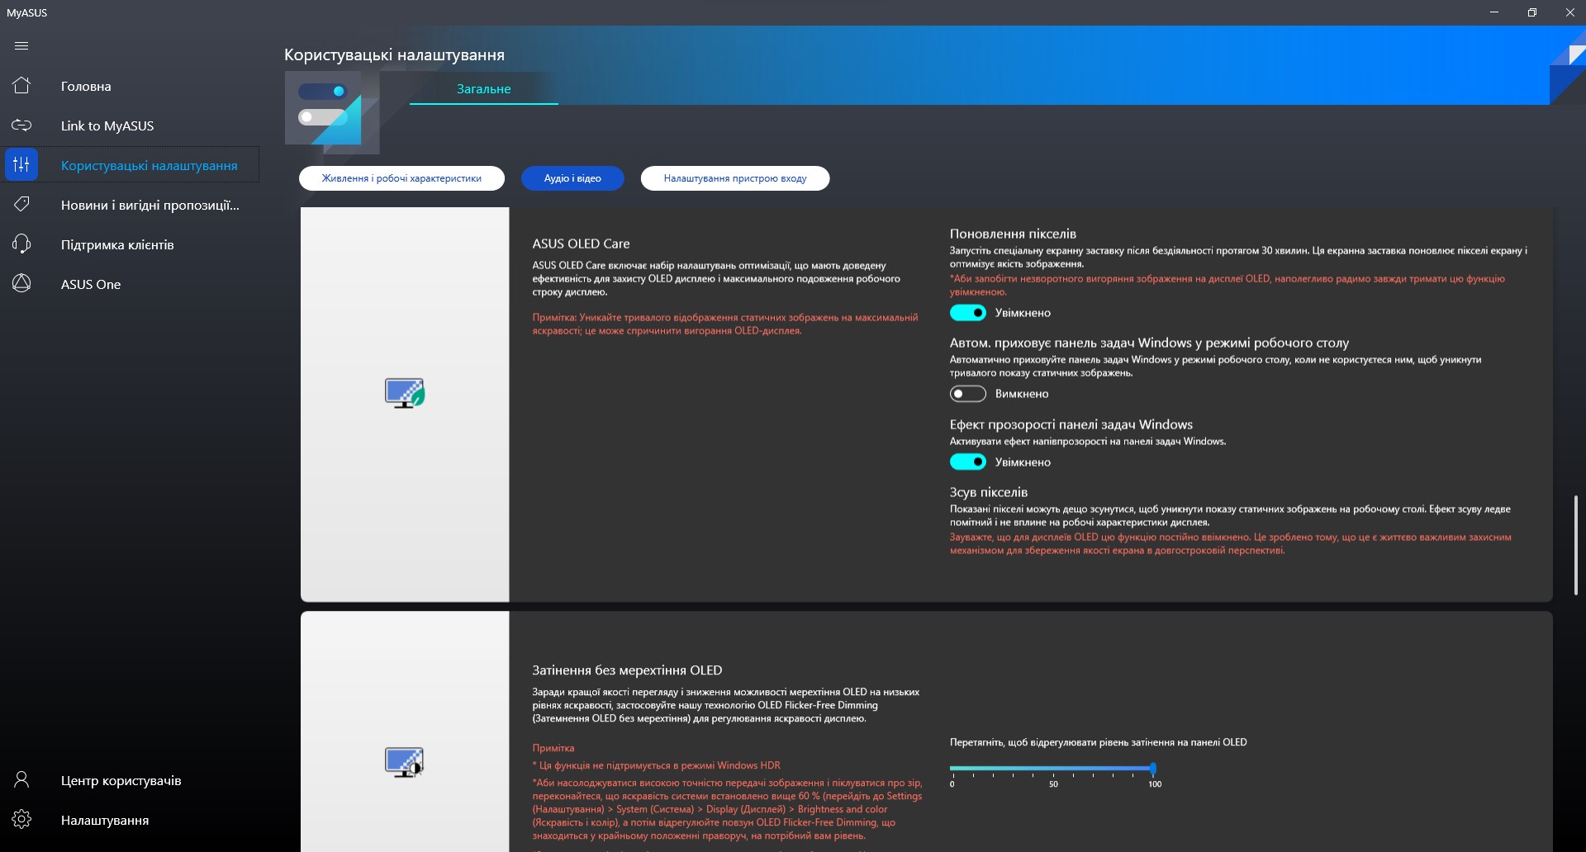This screenshot has height=852, width=1586.
Task: Select the Загальне tab
Action: 484,89
